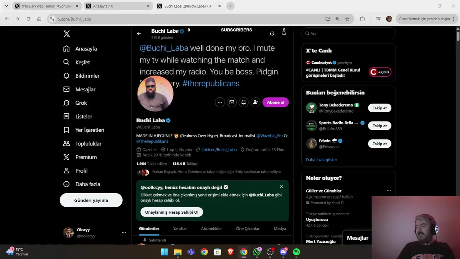Open the account options dots next to Olcayy

[x=124, y=233]
